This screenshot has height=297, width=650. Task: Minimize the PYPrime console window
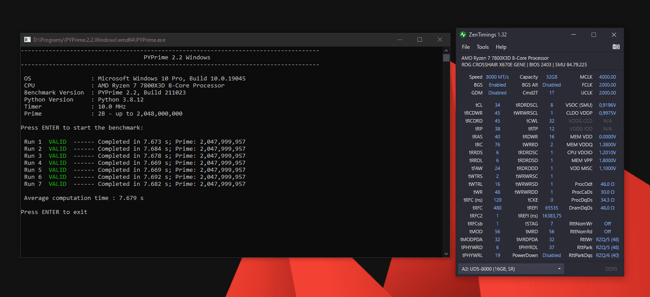pos(399,40)
